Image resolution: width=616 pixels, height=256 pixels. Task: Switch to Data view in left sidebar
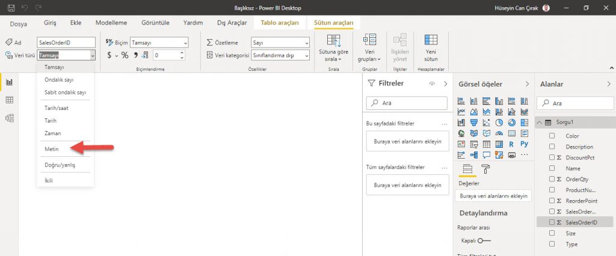[x=9, y=100]
